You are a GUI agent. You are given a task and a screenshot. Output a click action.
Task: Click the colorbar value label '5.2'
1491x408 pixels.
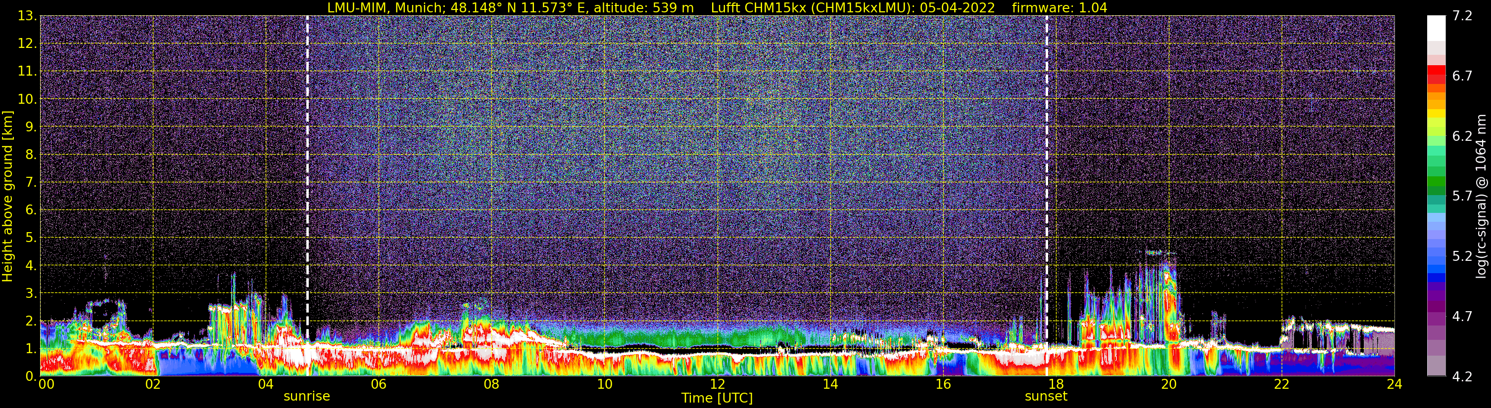pos(1462,256)
